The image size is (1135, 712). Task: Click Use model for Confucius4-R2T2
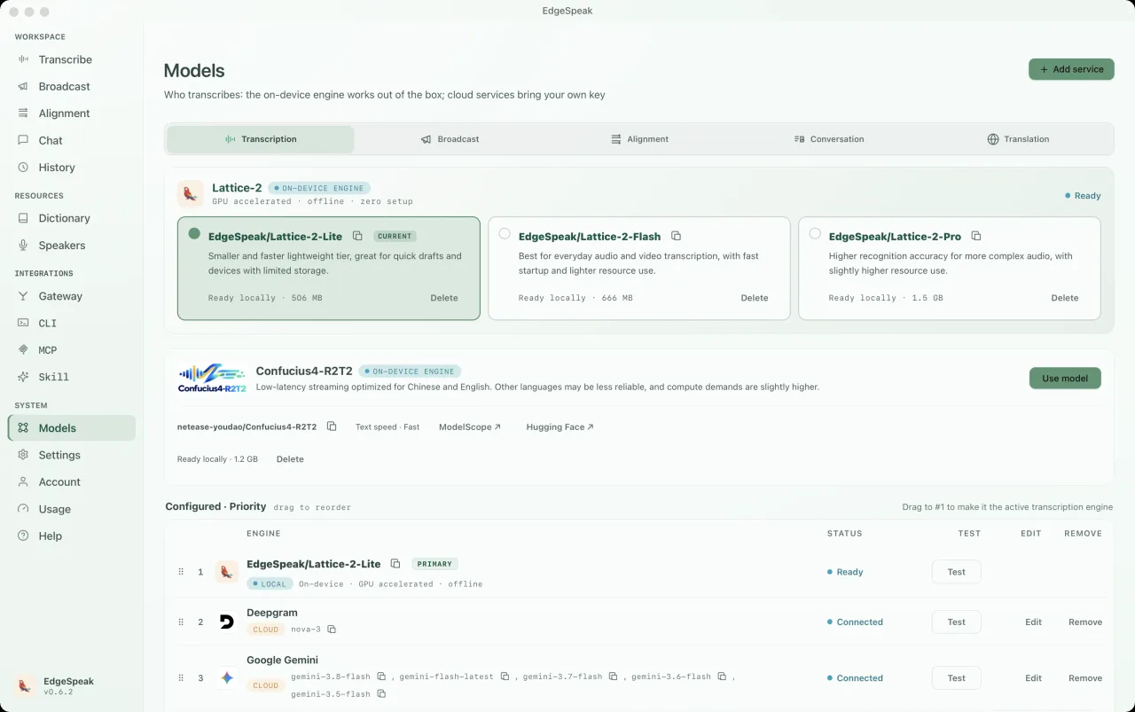[1065, 378]
